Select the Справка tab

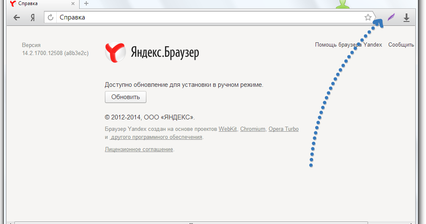[x=42, y=4]
